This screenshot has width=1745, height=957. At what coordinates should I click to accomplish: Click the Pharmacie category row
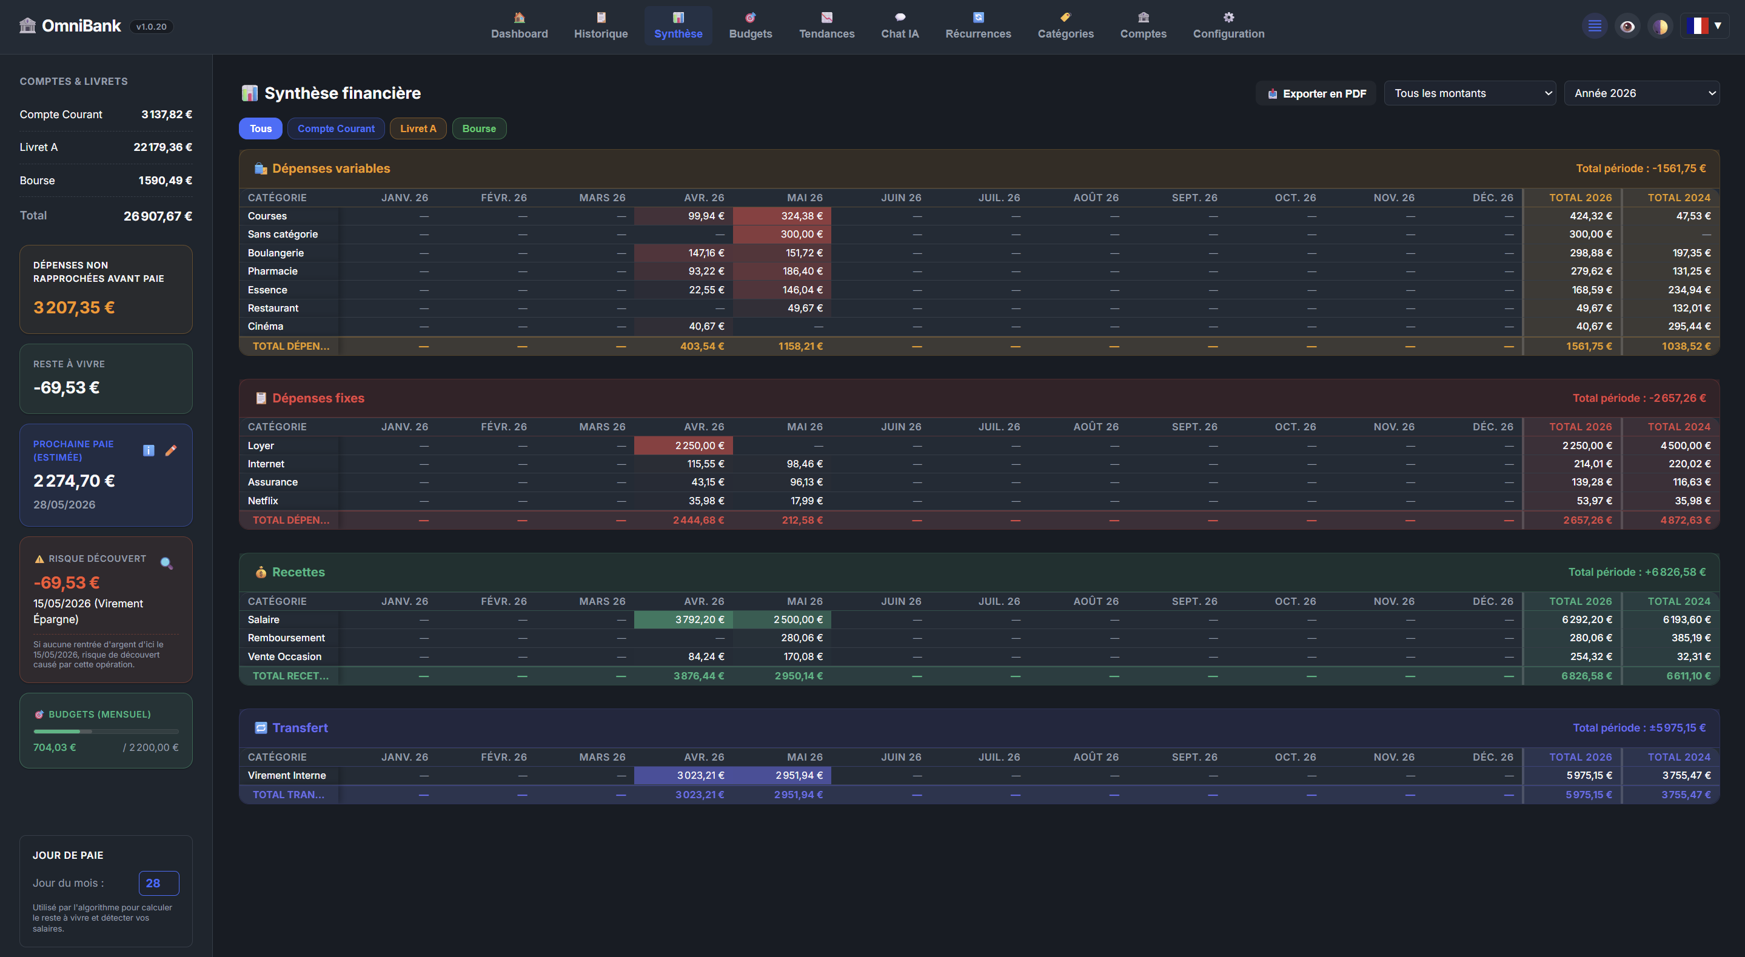979,271
